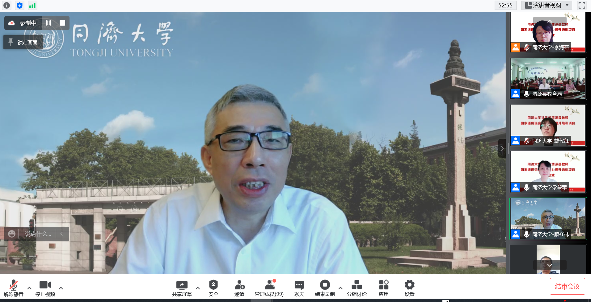Toggle 解除静音 microphone
The height and width of the screenshot is (302, 591).
pos(13,288)
